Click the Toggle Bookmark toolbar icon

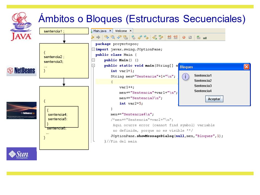point(134,37)
